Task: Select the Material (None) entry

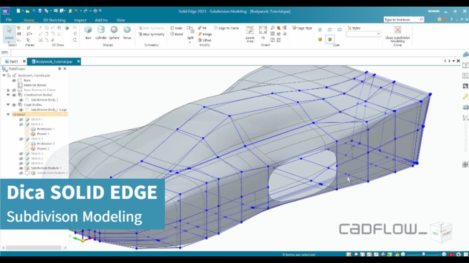Action: (x=35, y=85)
